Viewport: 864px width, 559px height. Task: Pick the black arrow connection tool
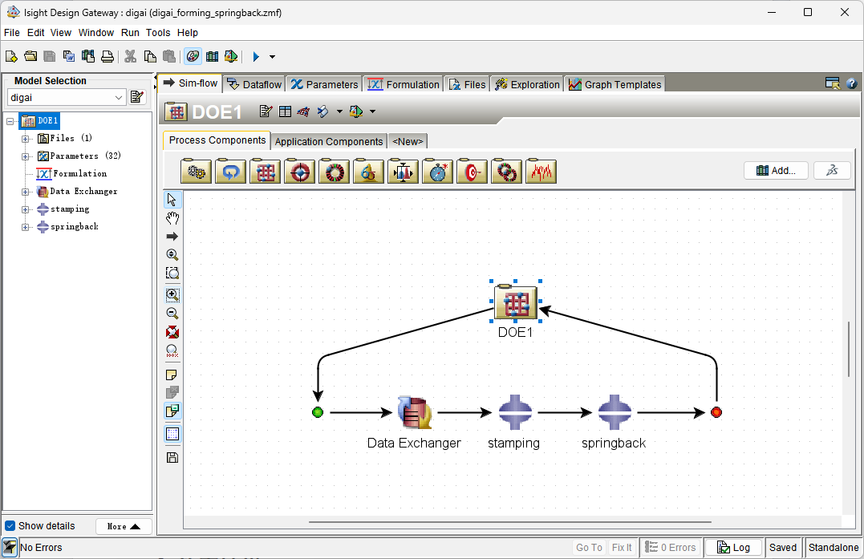click(x=172, y=237)
